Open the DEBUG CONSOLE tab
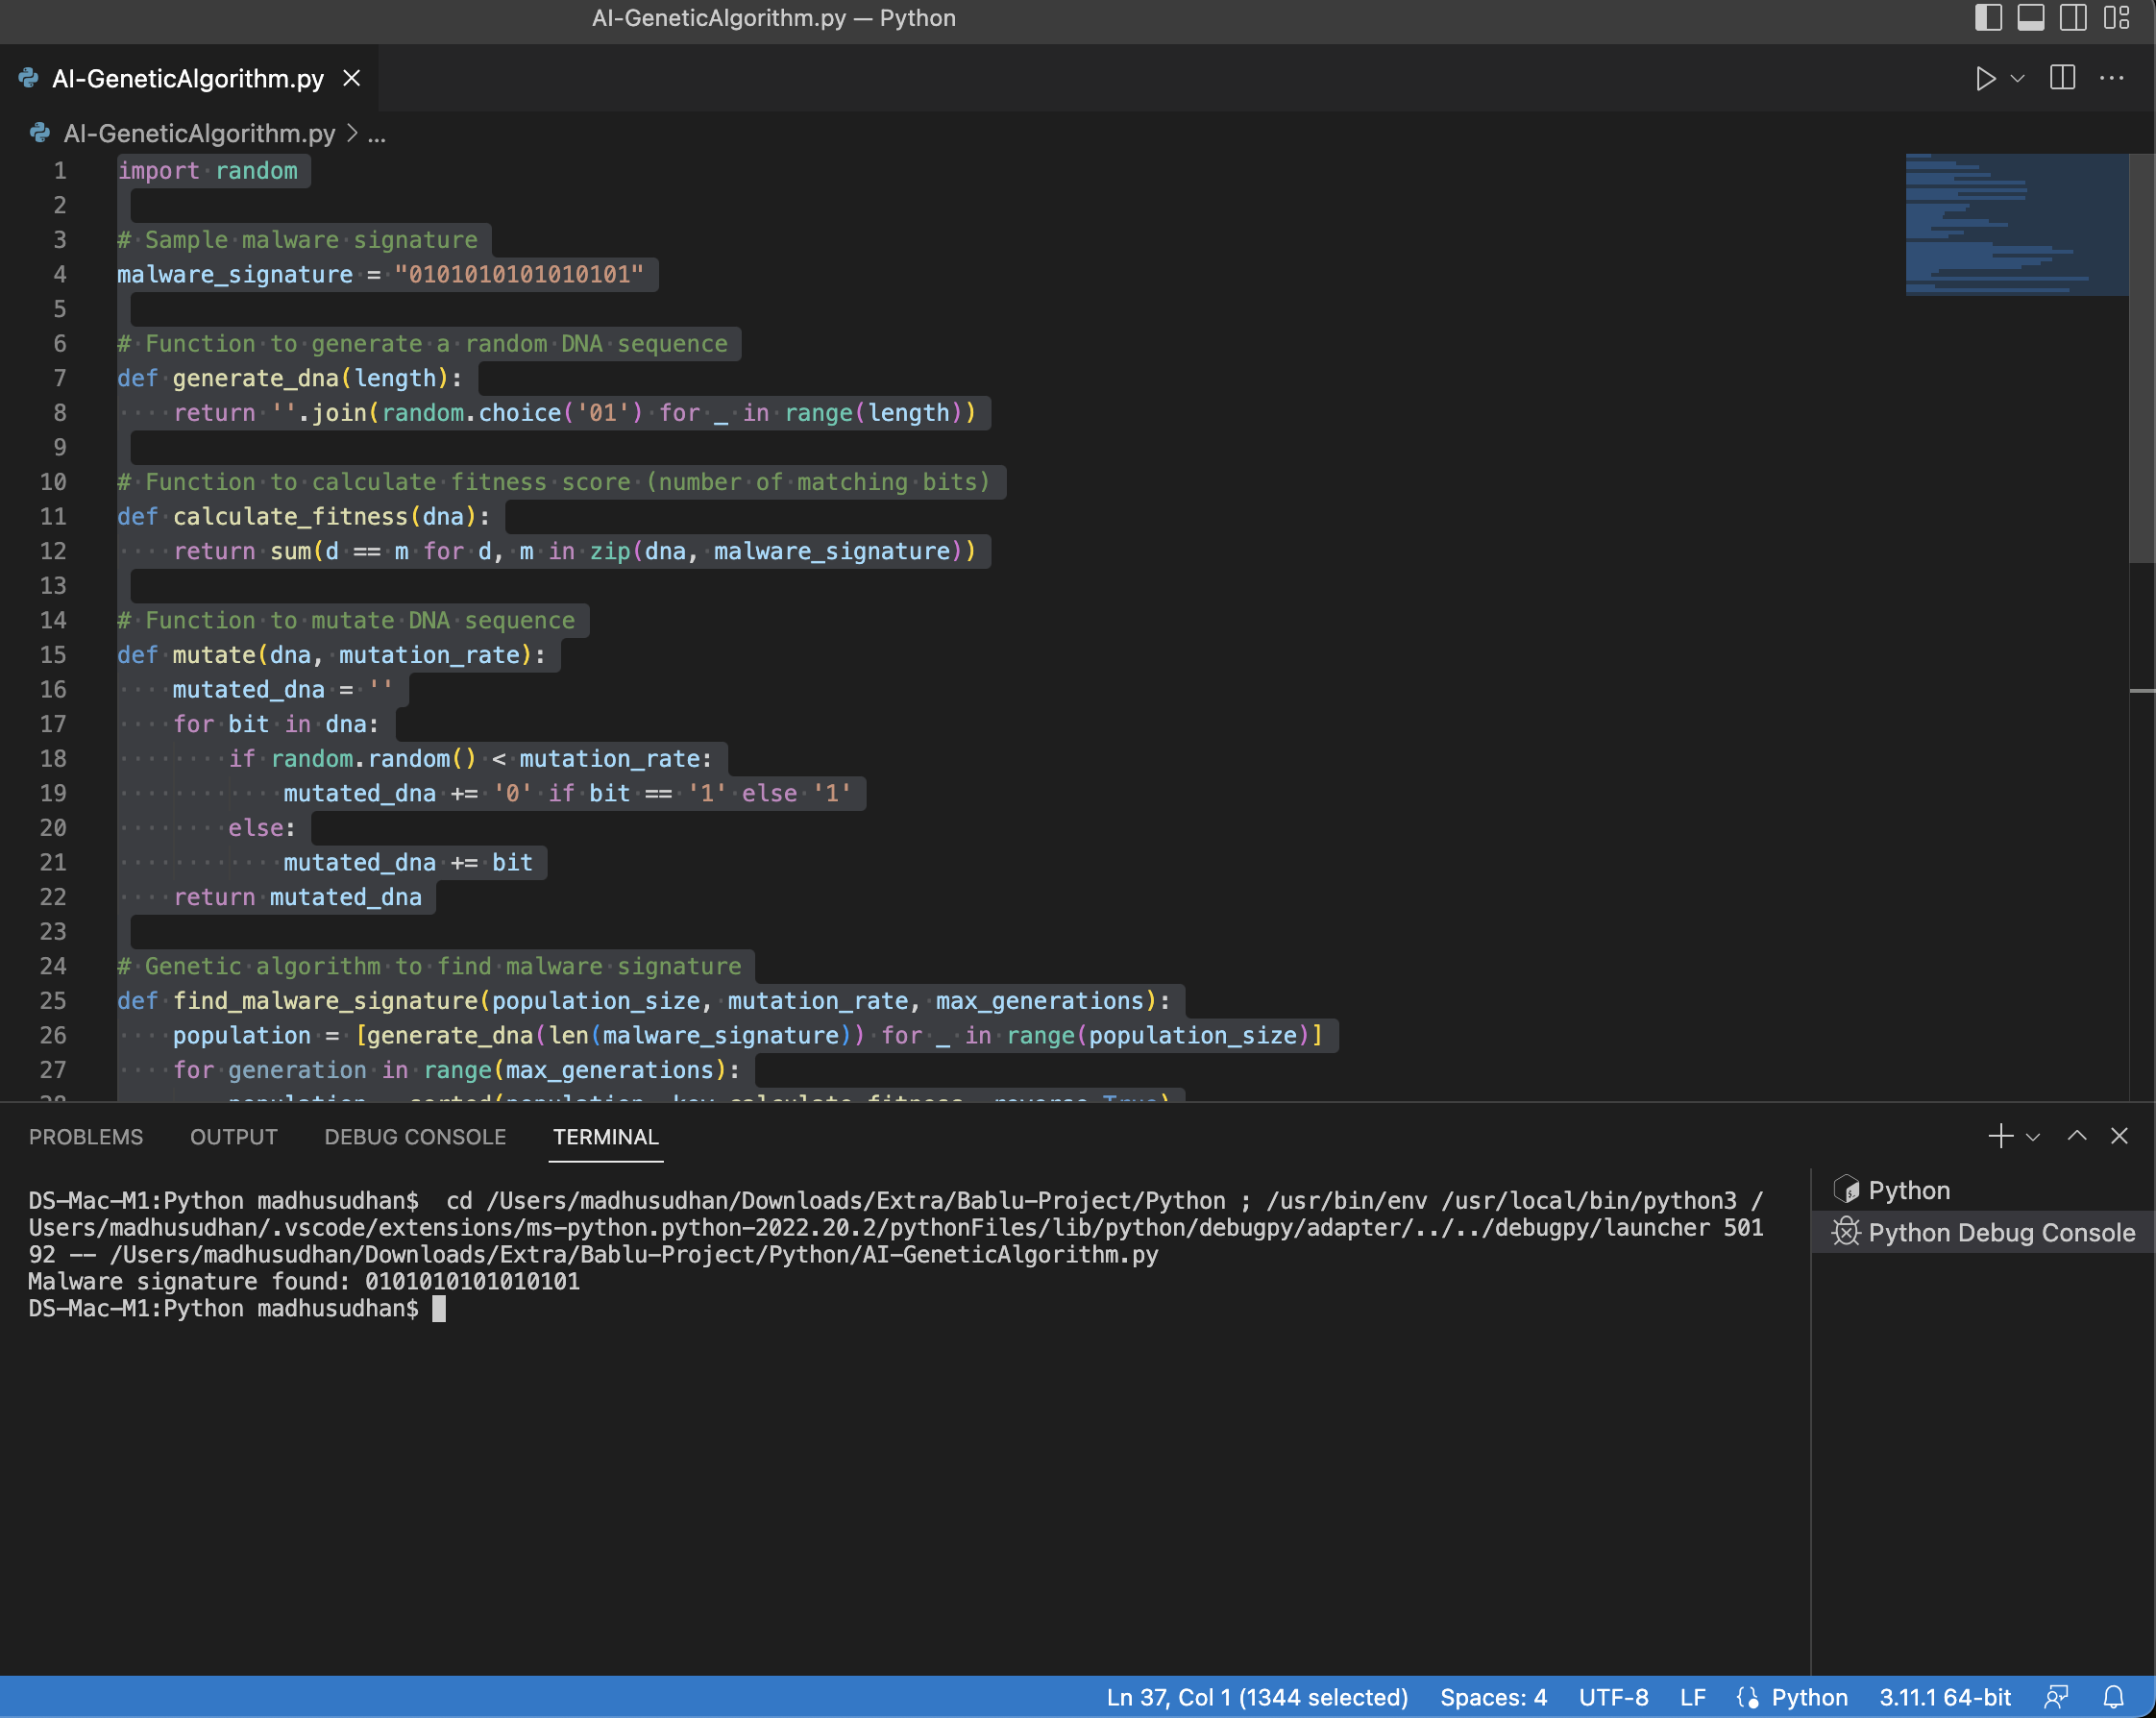This screenshot has width=2156, height=1718. click(x=415, y=1137)
